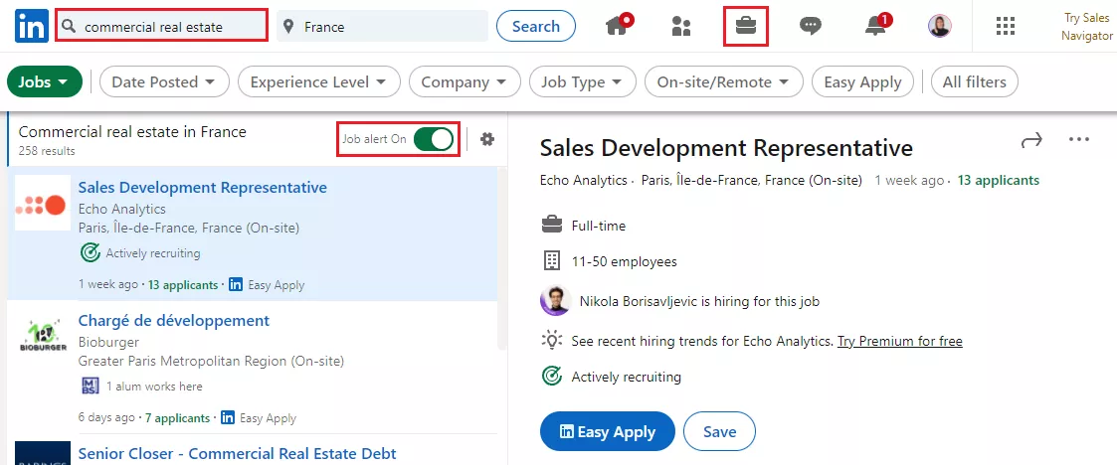This screenshot has width=1117, height=465.
Task: Open job alert settings gear
Action: (x=487, y=139)
